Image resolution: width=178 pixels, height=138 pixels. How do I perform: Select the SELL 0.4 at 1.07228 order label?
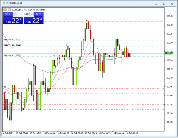pos(13,45)
